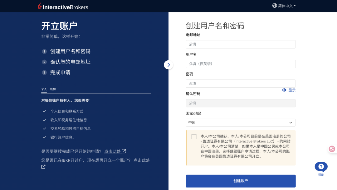Click the round arrow button on panel edge
337x190 pixels.
click(168, 65)
